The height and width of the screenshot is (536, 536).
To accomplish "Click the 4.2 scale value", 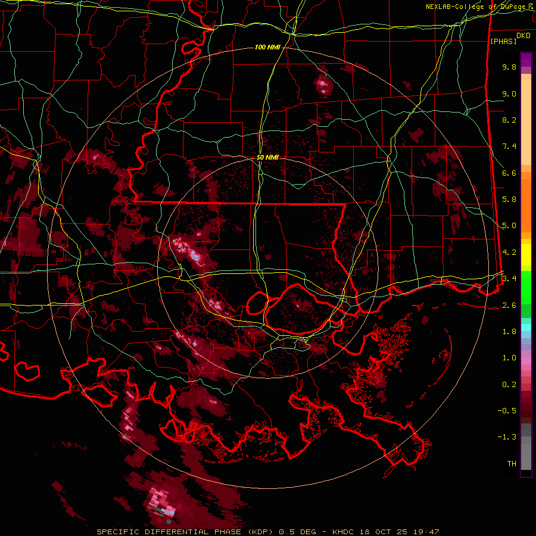I will 509,253.
